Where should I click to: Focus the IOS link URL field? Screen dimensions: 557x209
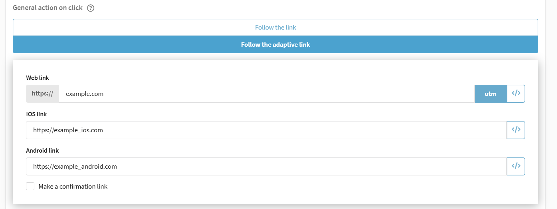266,130
